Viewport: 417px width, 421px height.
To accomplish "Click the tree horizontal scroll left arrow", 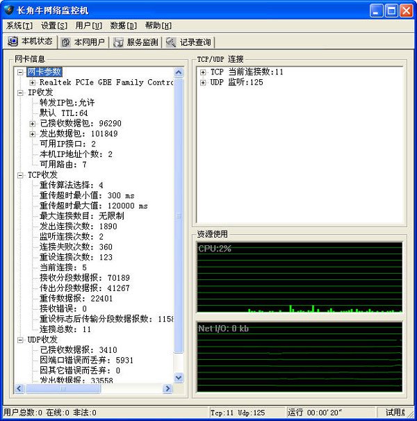I will click(19, 388).
